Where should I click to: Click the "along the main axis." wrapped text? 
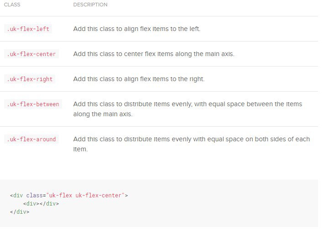(x=103, y=114)
